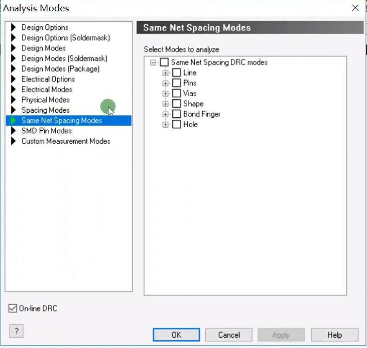Open the SMD Pin Modes category
The image size is (367, 348).
pos(46,131)
